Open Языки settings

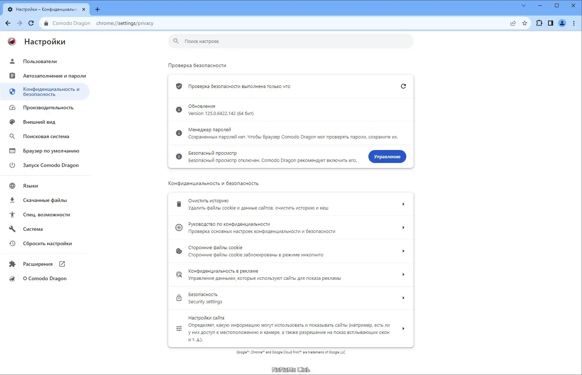45,186
